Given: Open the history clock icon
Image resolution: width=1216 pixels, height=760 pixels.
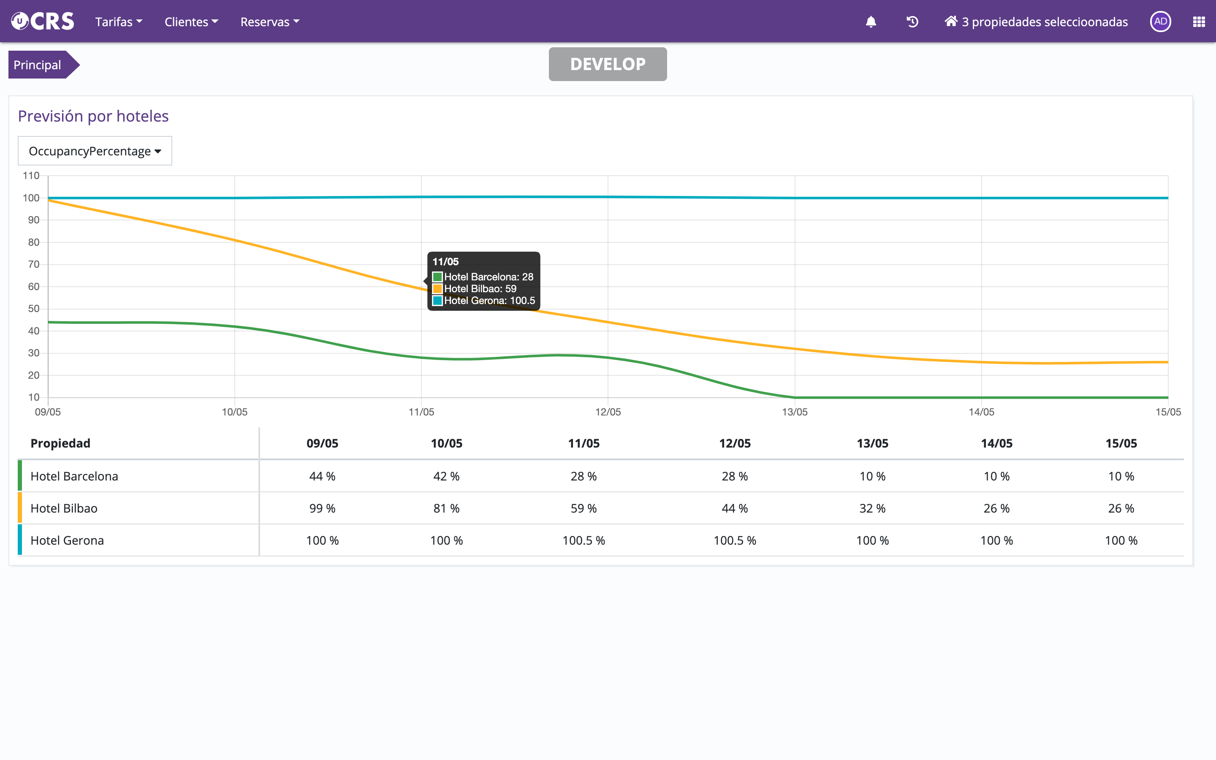Looking at the screenshot, I should point(912,22).
